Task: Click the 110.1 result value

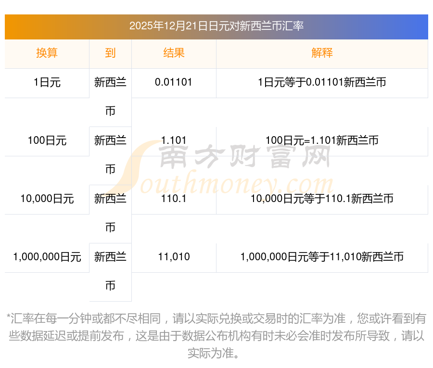Action: [174, 199]
